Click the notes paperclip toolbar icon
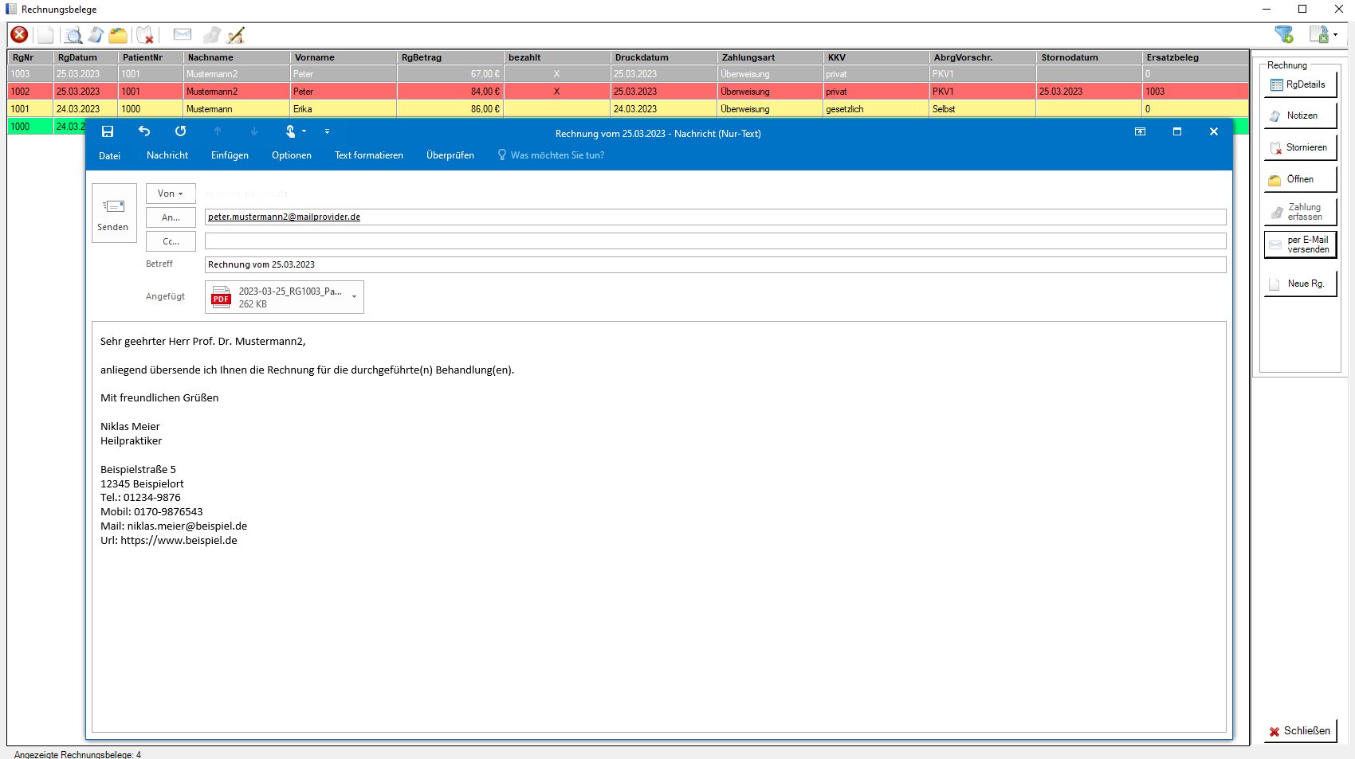The width and height of the screenshot is (1355, 759). [96, 35]
